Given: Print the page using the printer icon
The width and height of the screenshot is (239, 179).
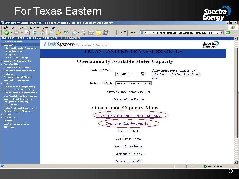Looking at the screenshot, I should pyautogui.click(x=84, y=33).
